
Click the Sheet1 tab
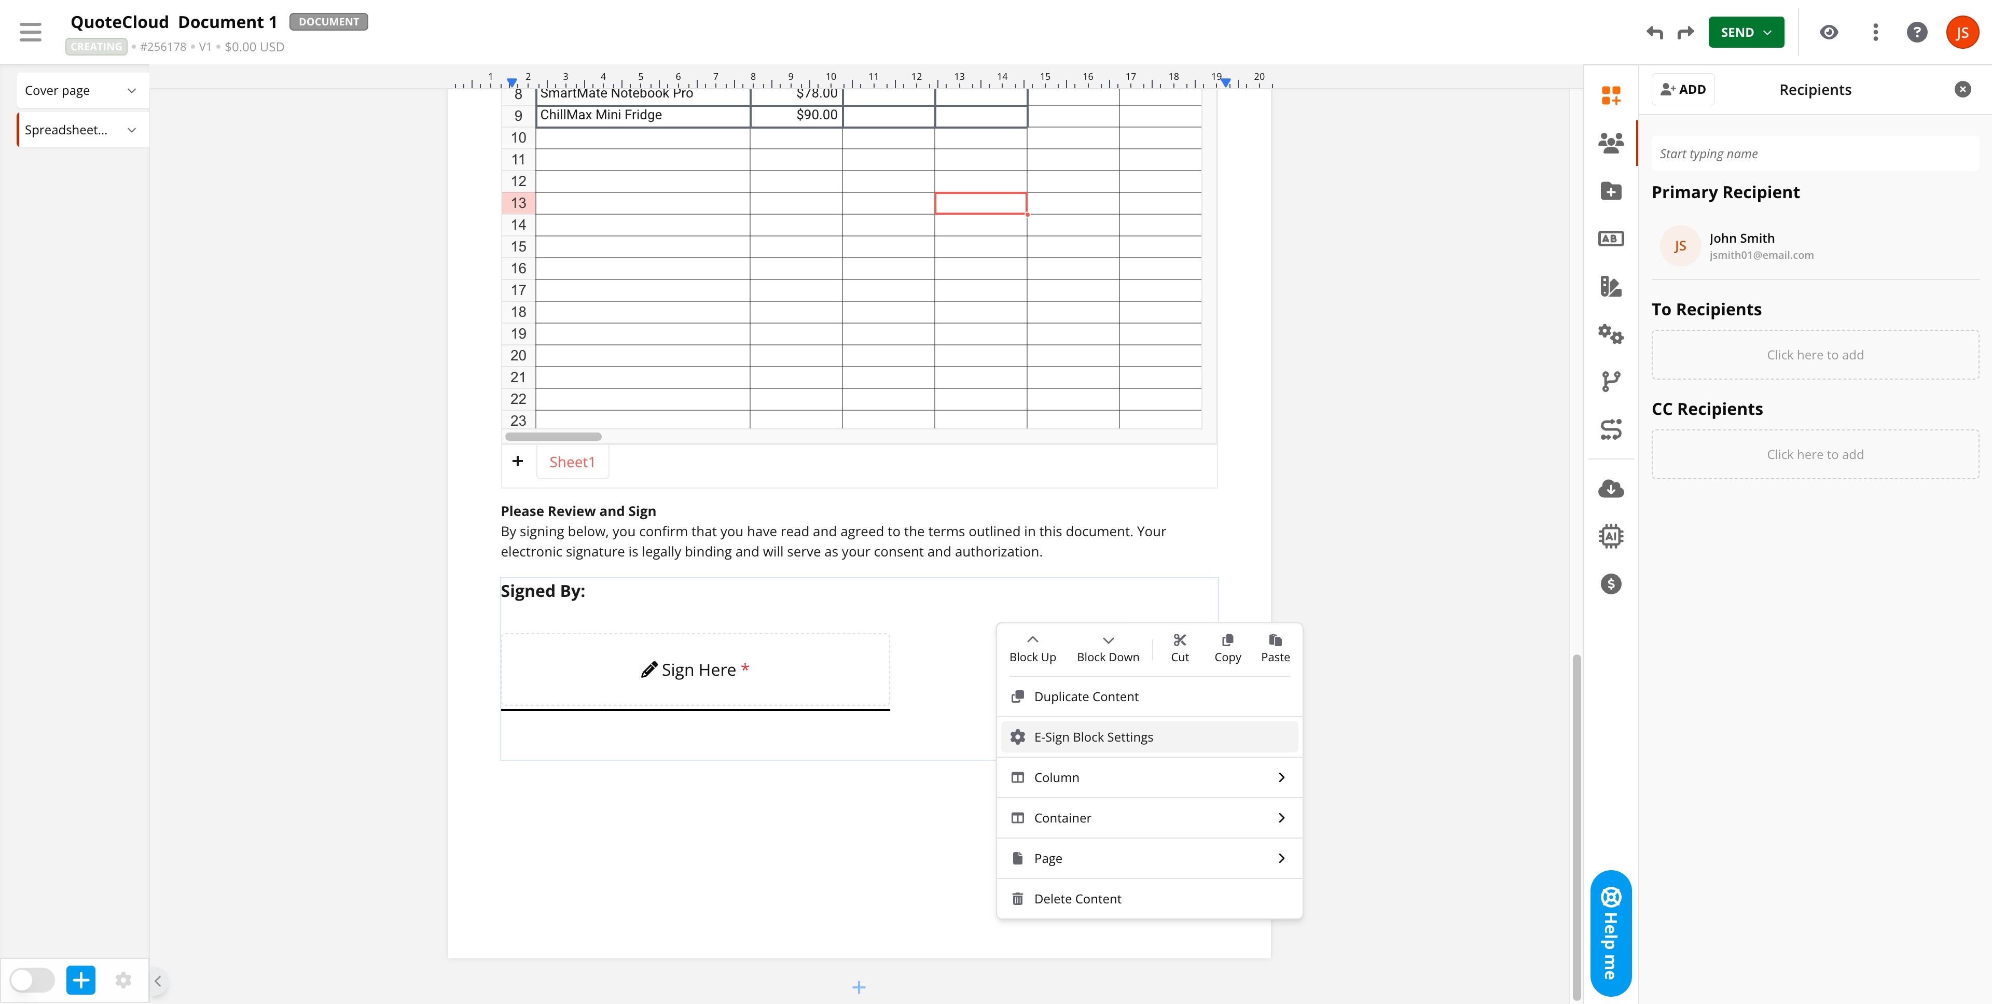point(572,462)
